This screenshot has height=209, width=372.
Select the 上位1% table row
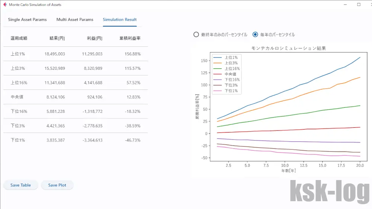[x=76, y=54]
